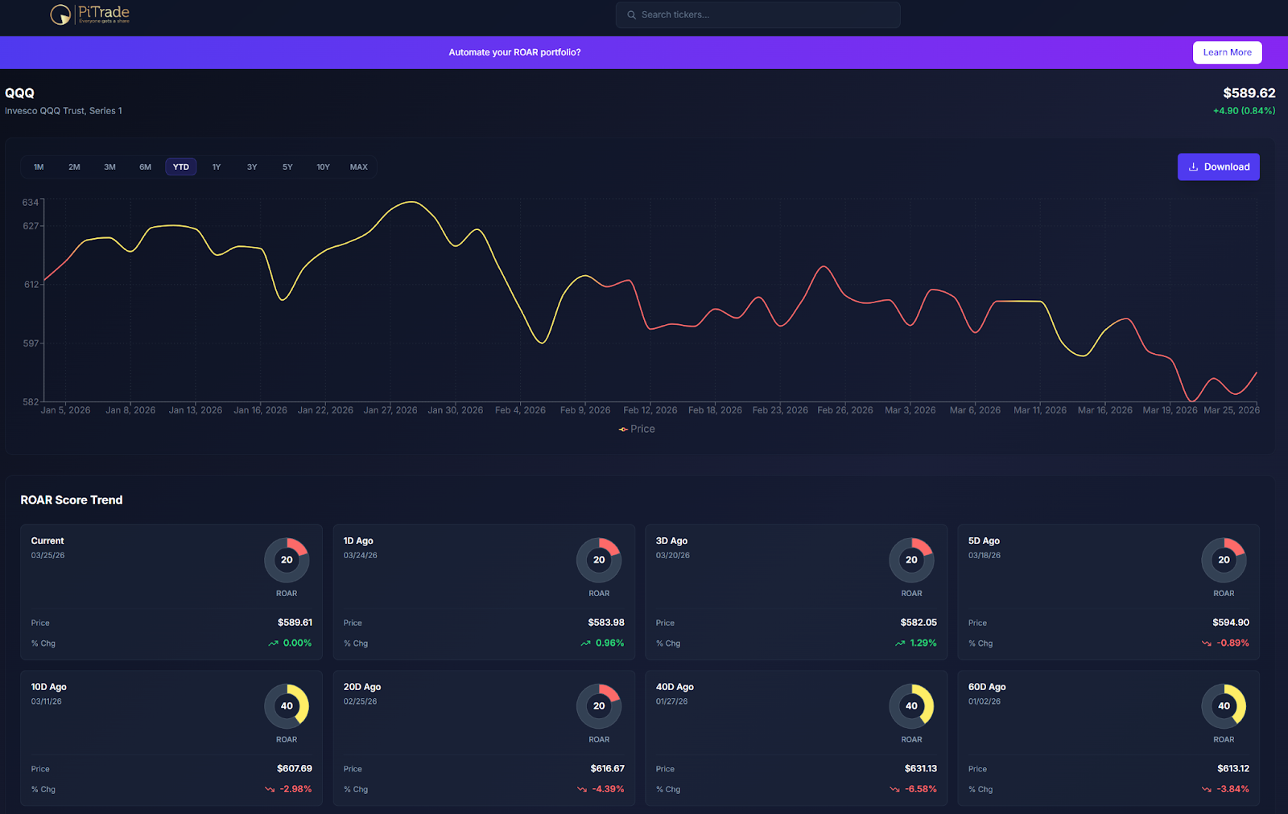
Task: Click the QQQ ticker heading
Action: point(19,93)
